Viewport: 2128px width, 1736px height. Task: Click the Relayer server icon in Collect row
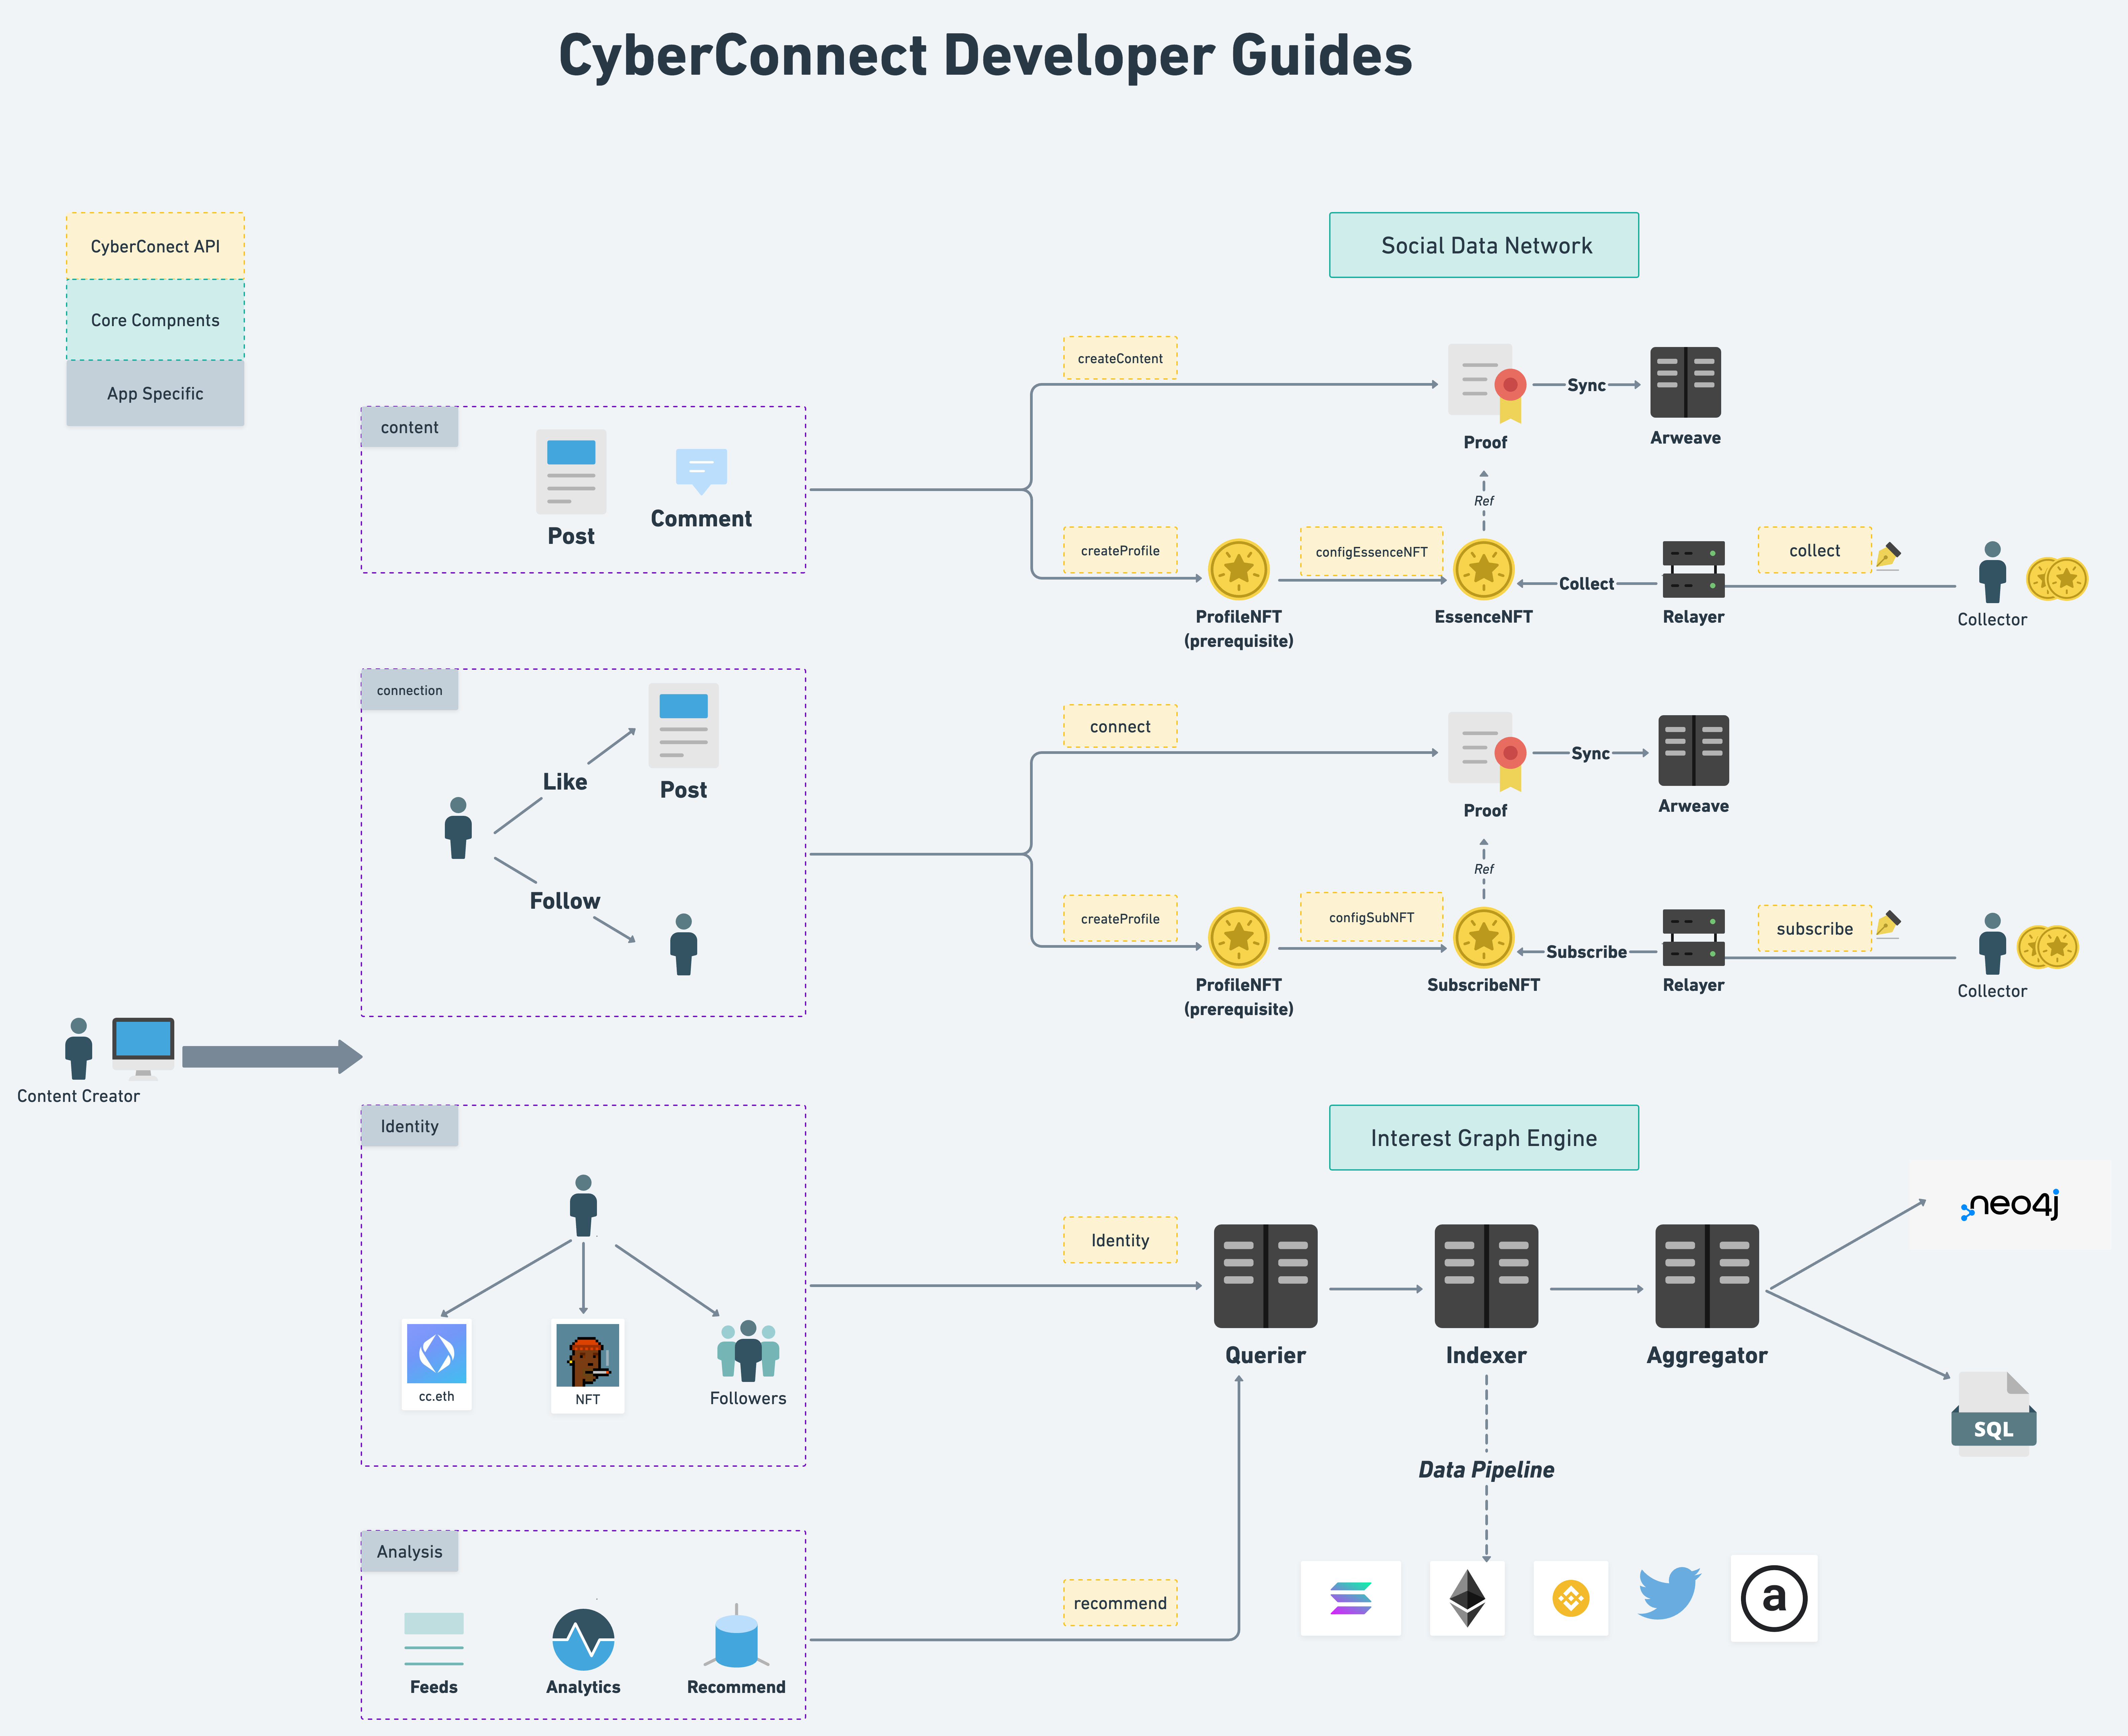point(1693,570)
